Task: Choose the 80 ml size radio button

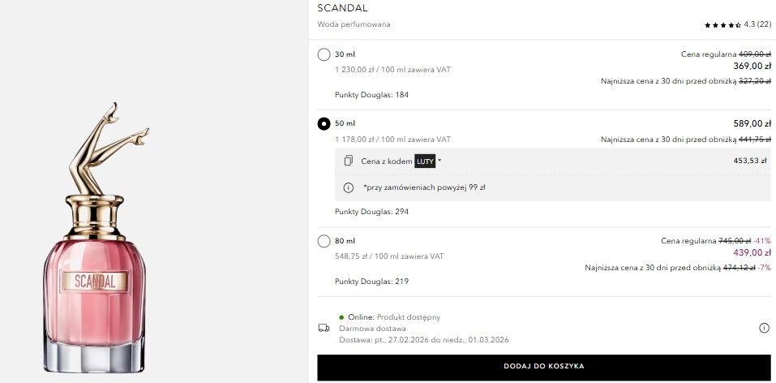Action: 324,241
